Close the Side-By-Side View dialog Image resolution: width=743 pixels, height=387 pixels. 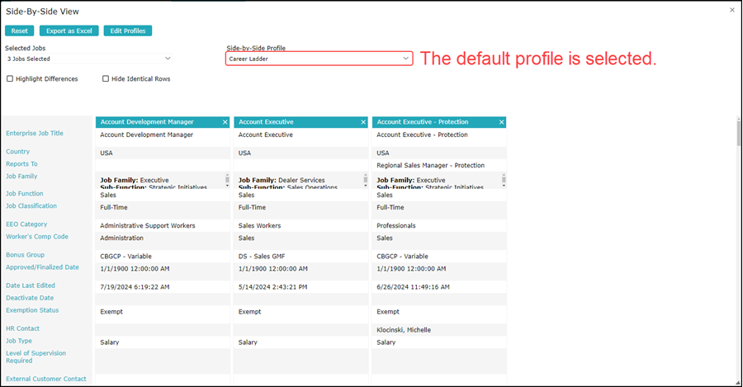[x=732, y=10]
